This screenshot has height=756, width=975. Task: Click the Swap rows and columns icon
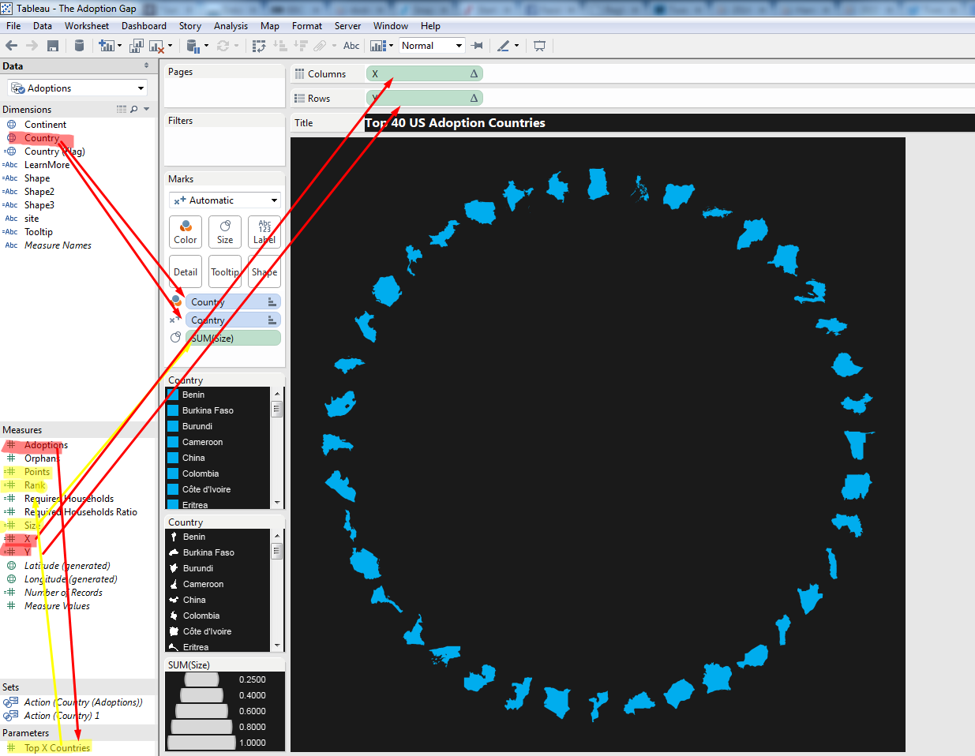point(259,46)
